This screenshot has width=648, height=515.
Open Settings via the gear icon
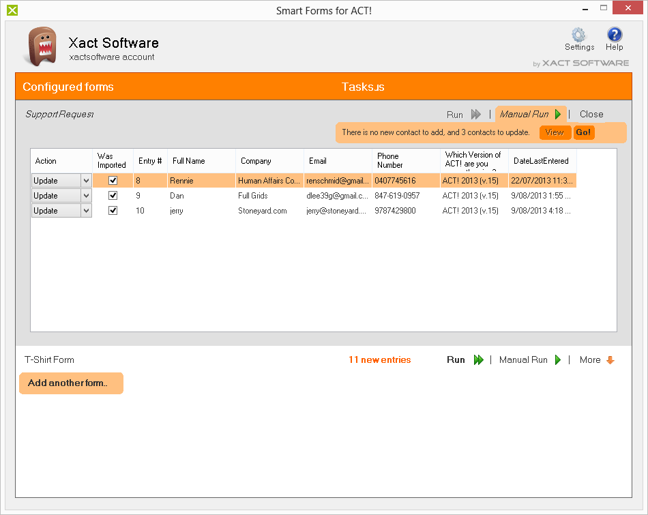click(578, 35)
